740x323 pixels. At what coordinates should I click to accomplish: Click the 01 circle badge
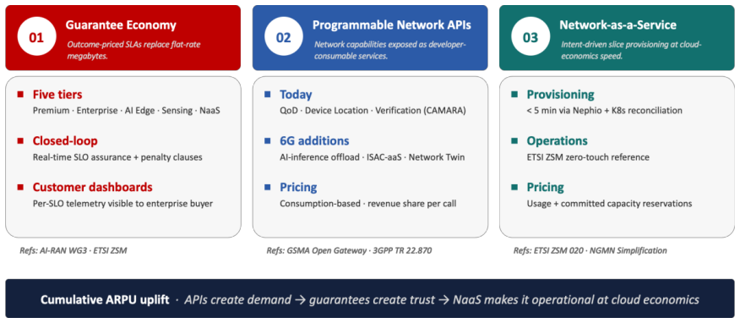pos(36,37)
